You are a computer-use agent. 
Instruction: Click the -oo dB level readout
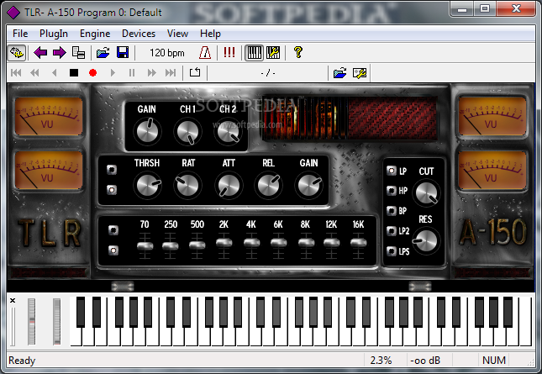click(x=425, y=361)
